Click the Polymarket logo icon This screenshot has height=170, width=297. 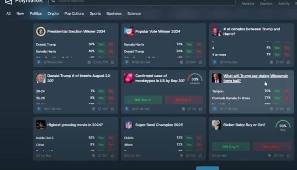click(8, 1)
